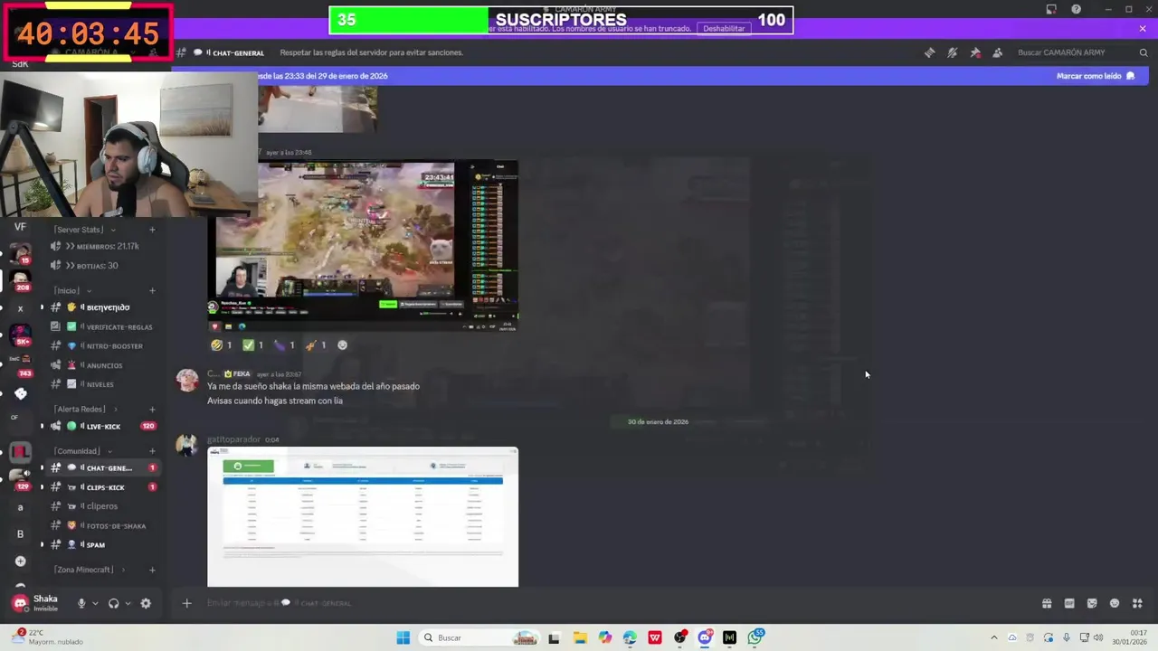Expand Zona Minecraft category
Viewport: 1158px width, 651px height.
(x=90, y=570)
